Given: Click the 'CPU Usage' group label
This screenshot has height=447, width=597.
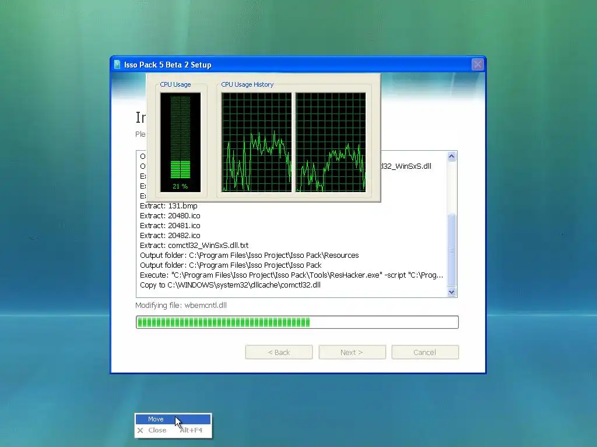Looking at the screenshot, I should pos(175,84).
